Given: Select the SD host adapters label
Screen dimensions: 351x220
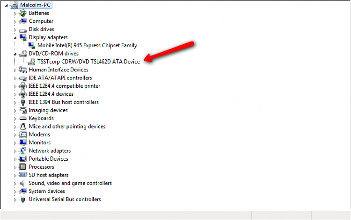Looking at the screenshot, I should (x=49, y=175).
